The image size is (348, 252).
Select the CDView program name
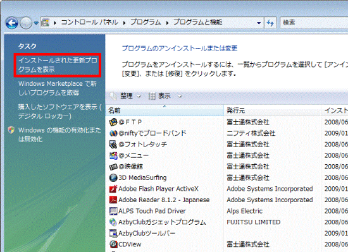tap(130, 244)
